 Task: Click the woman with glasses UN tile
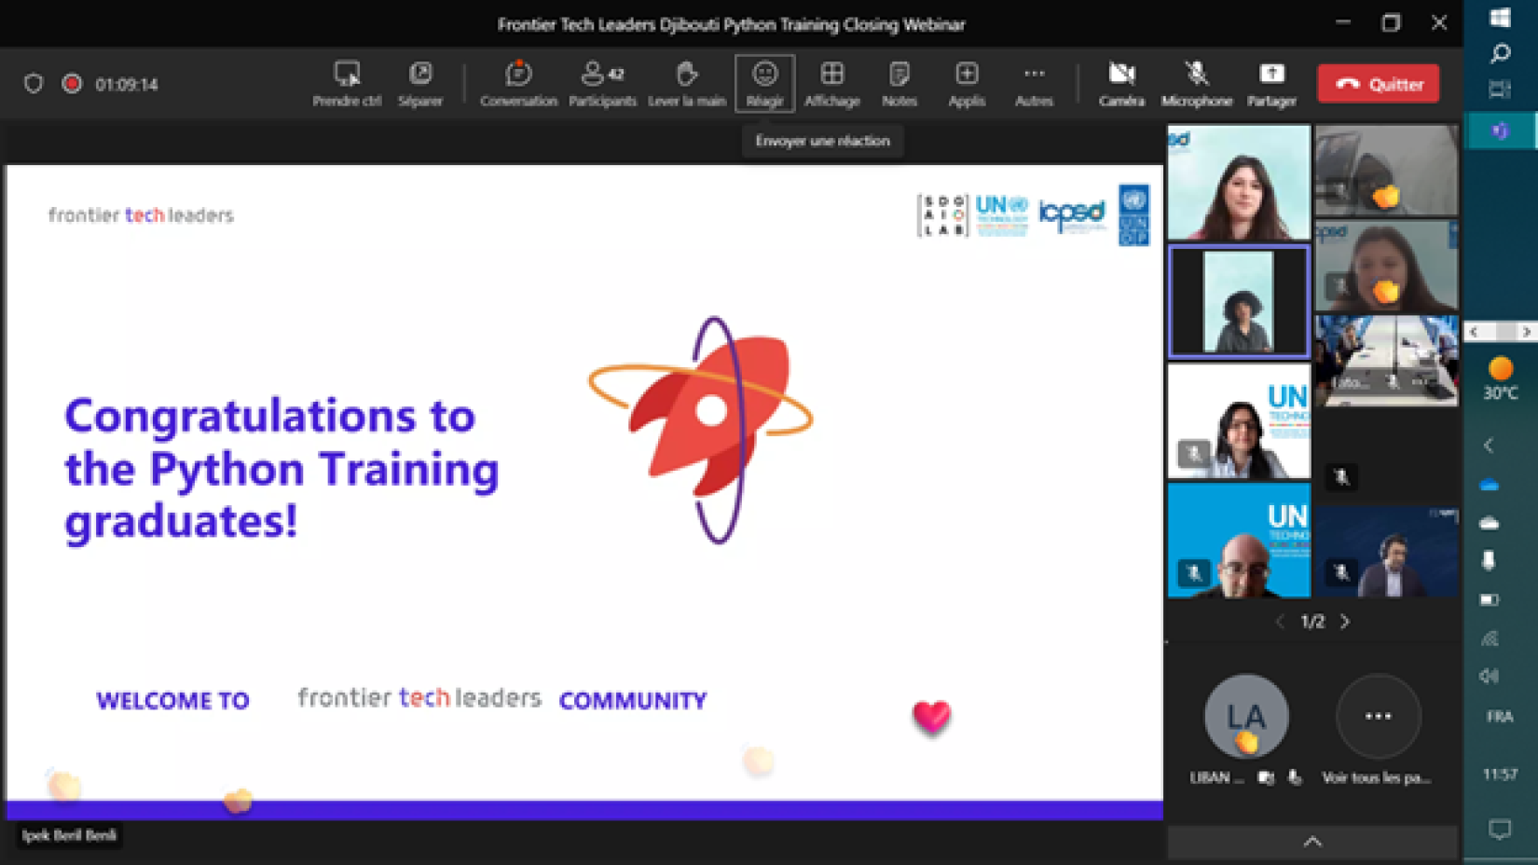click(1239, 421)
